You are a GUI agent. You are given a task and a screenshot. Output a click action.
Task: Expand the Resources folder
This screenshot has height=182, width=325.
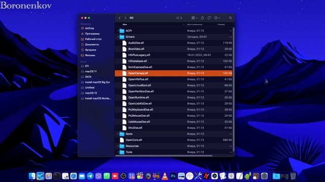pyautogui.click(x=118, y=146)
